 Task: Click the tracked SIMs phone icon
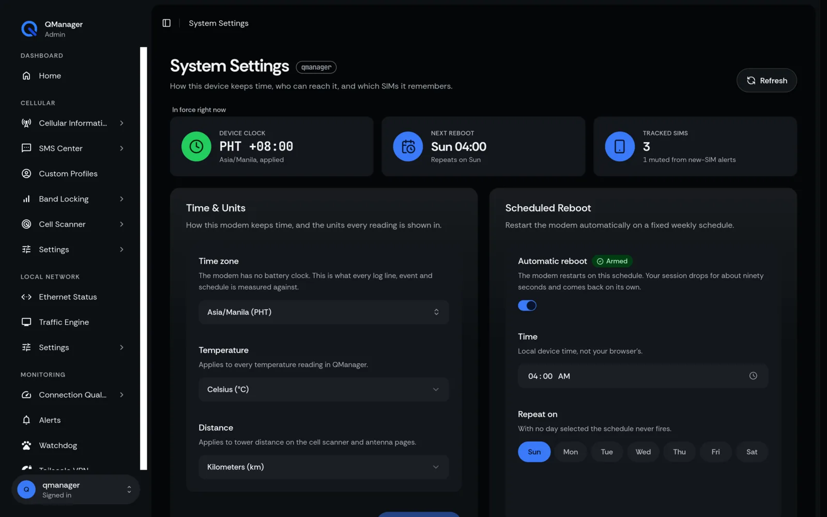tap(620, 147)
